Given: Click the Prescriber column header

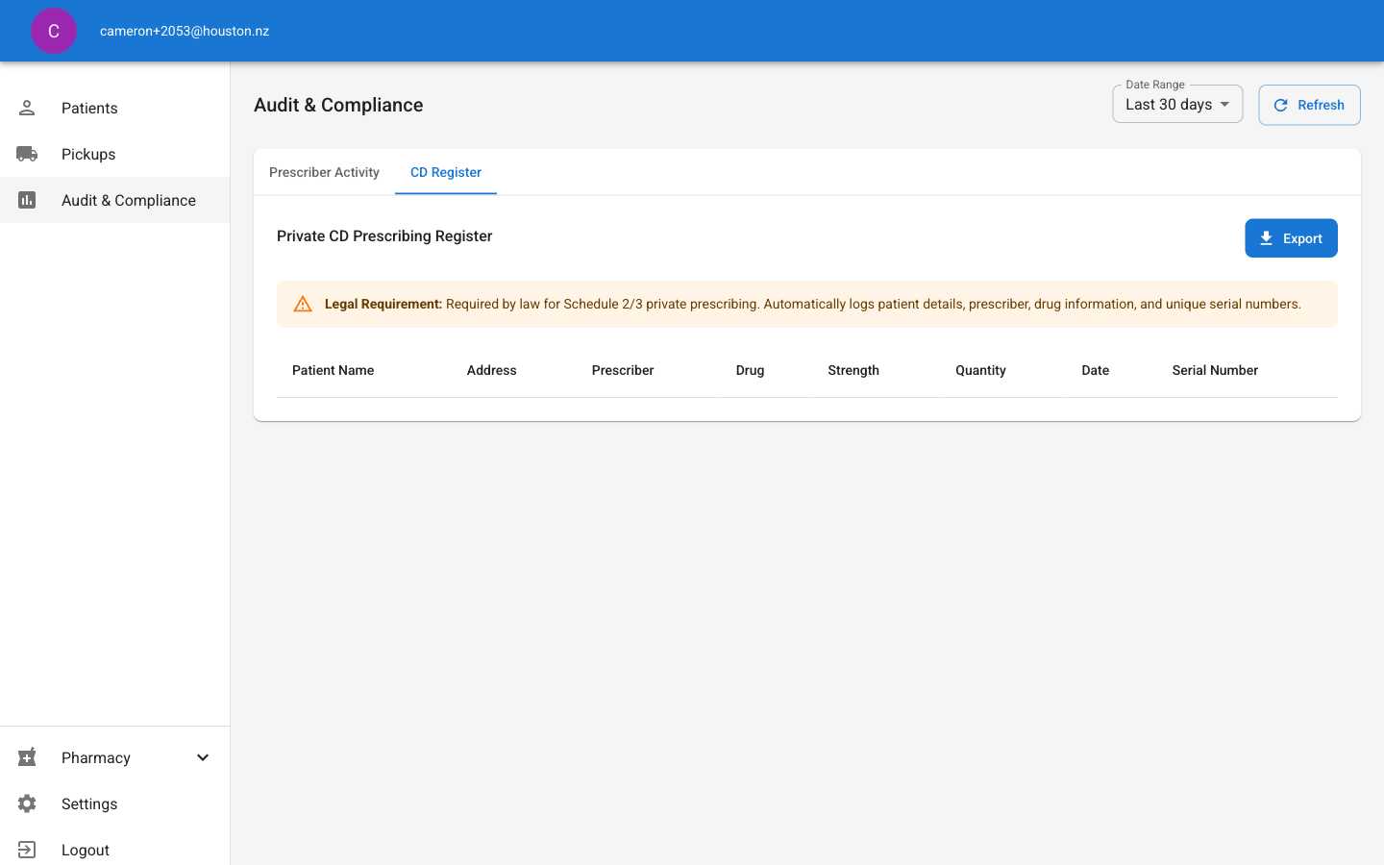Looking at the screenshot, I should 623,370.
